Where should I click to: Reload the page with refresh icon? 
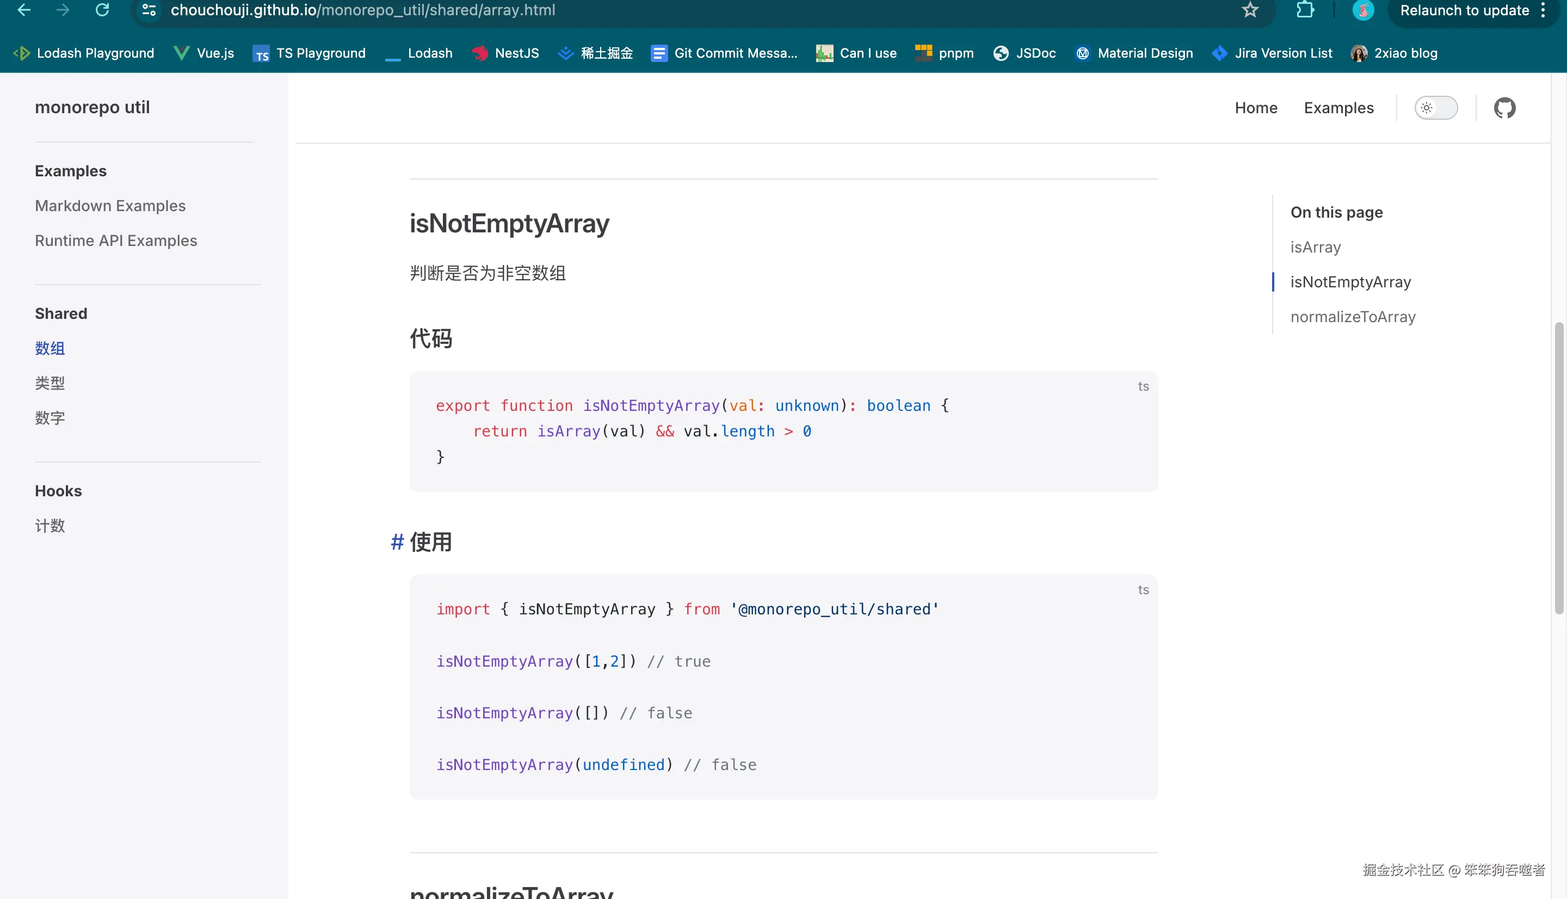click(x=102, y=10)
